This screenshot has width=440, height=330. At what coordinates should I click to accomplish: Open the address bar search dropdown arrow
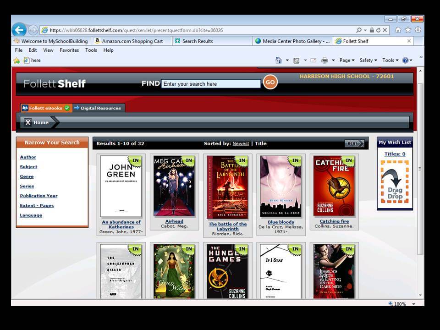coord(365,30)
